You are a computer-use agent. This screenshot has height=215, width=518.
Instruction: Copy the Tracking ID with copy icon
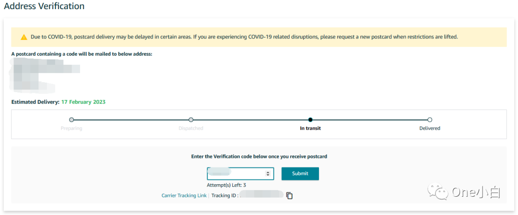click(x=289, y=195)
